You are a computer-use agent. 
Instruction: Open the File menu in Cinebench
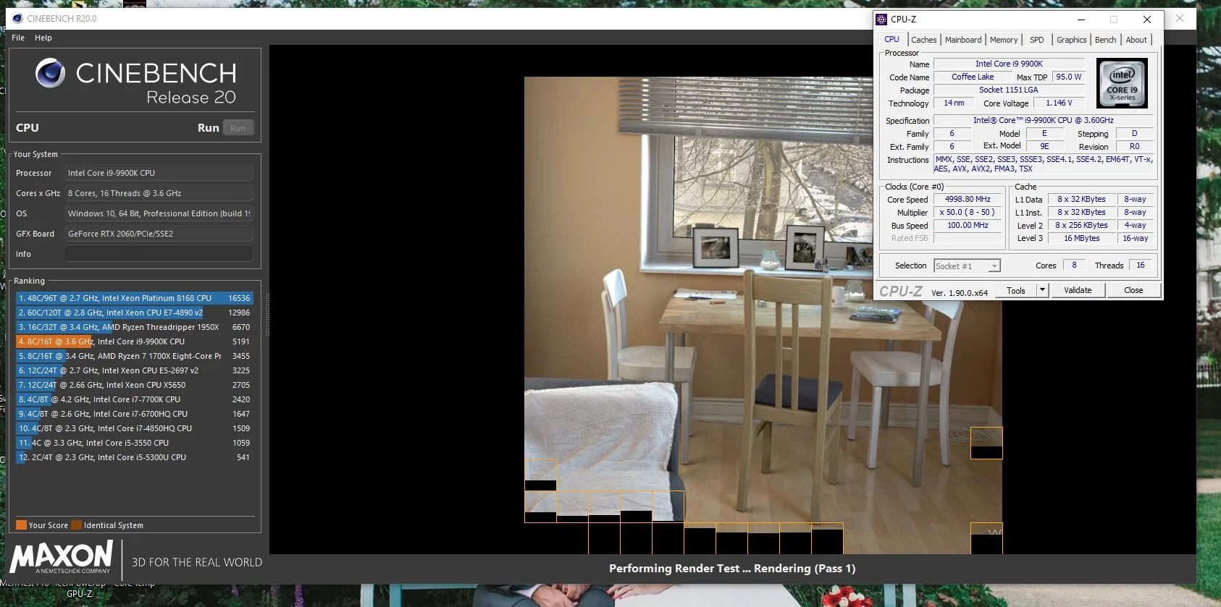tap(18, 38)
